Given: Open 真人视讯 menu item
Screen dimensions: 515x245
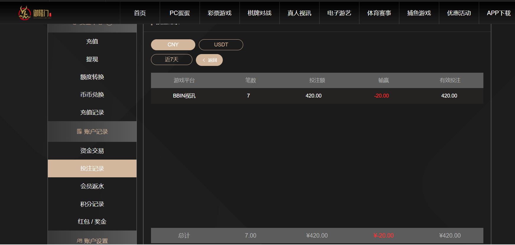Looking at the screenshot, I should pyautogui.click(x=299, y=13).
